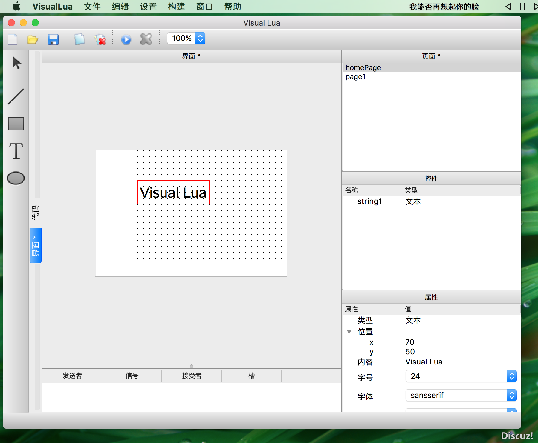The height and width of the screenshot is (443, 538).
Task: Select the rectangle shape tool
Action: (x=16, y=124)
